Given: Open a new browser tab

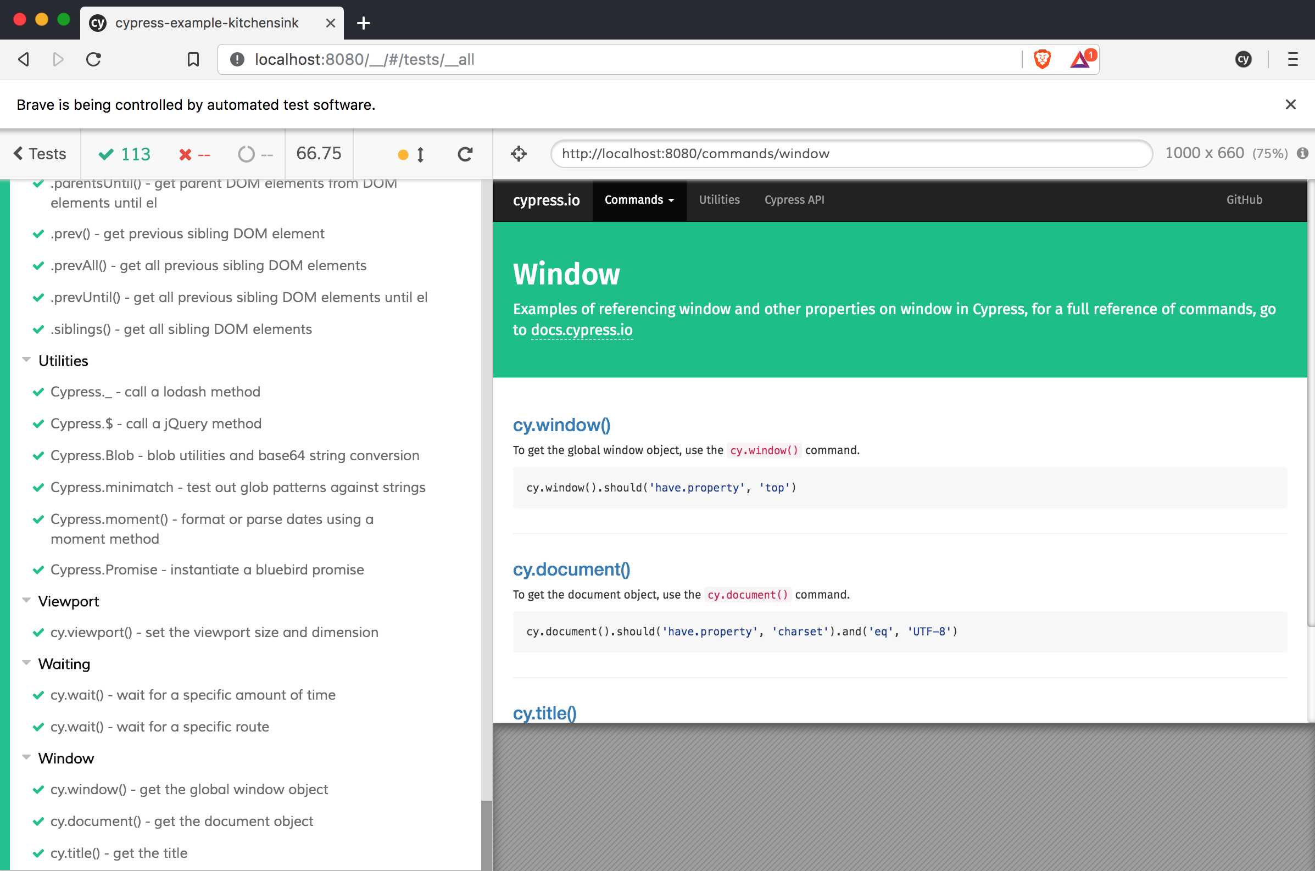Looking at the screenshot, I should (x=363, y=23).
